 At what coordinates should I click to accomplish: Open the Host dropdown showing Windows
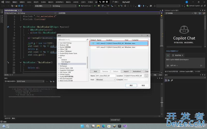coord(106,80)
